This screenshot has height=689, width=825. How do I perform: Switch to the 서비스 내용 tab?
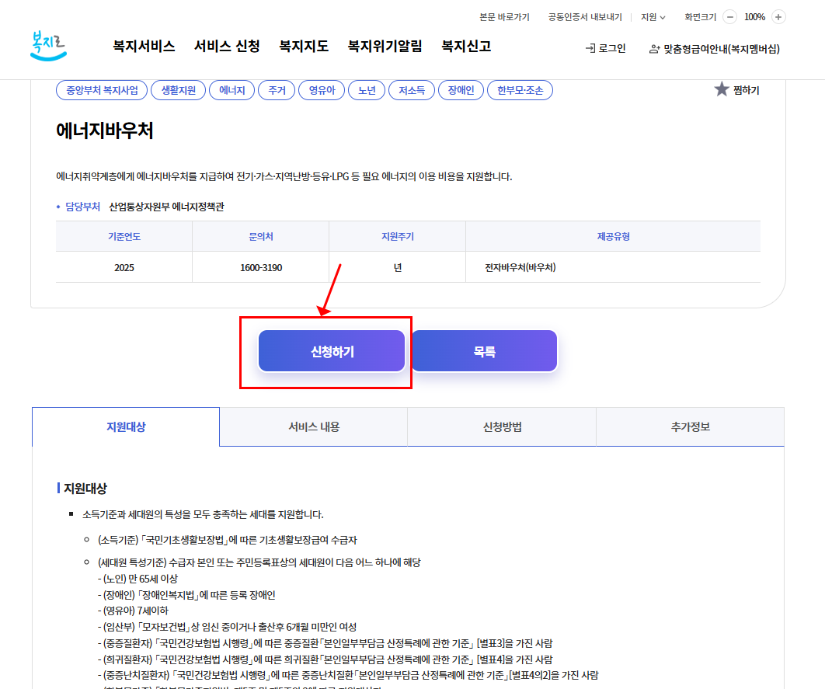(x=314, y=426)
